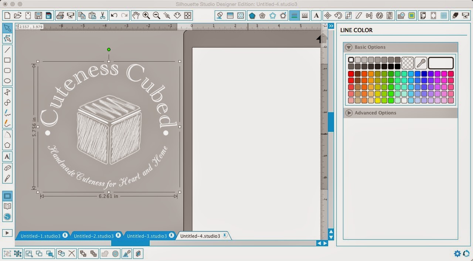473x261 pixels.
Task: Pick the black swatch in grayscale row
Action: click(x=398, y=66)
